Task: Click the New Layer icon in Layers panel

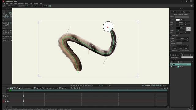Action: [171, 55]
